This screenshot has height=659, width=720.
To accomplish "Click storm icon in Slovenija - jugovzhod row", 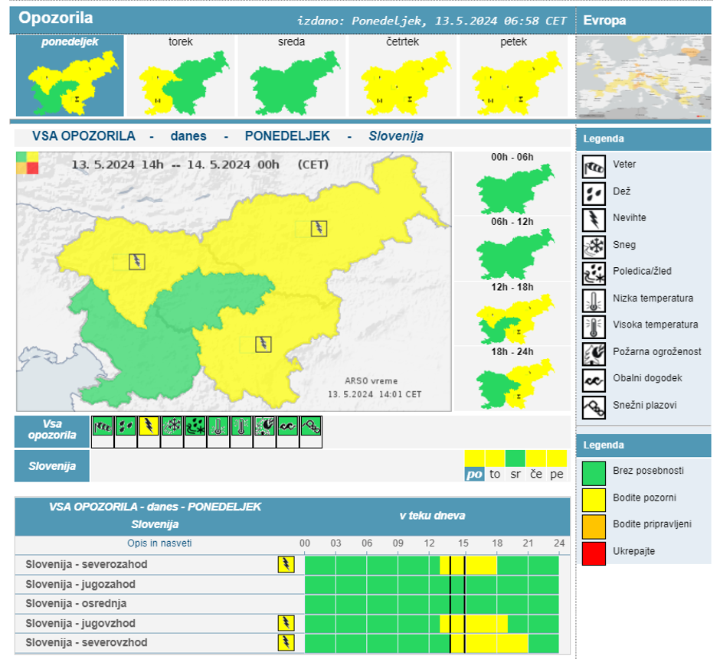I will click(286, 623).
